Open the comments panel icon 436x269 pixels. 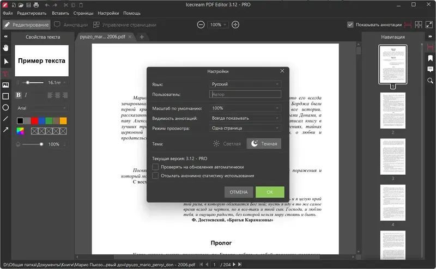[430, 69]
